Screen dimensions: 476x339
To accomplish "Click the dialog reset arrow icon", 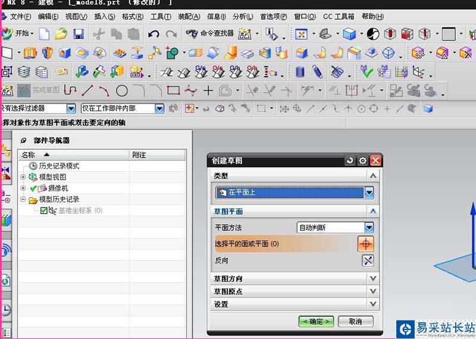I will [x=349, y=161].
